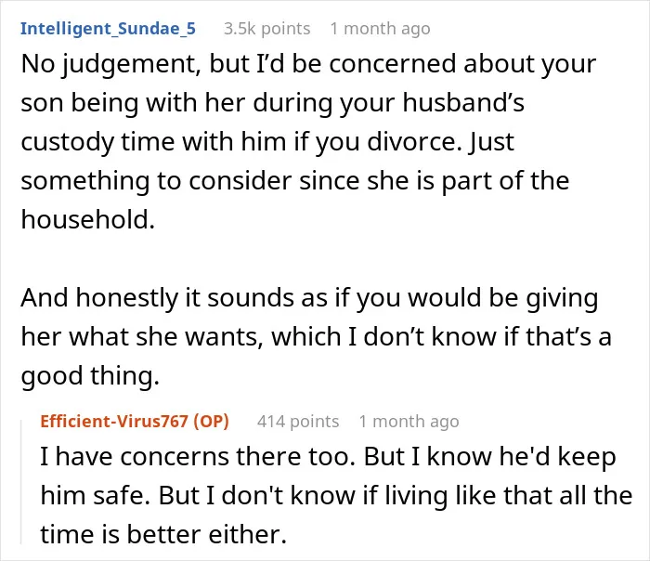Click the line 'something to consider since she'

[x=294, y=182]
